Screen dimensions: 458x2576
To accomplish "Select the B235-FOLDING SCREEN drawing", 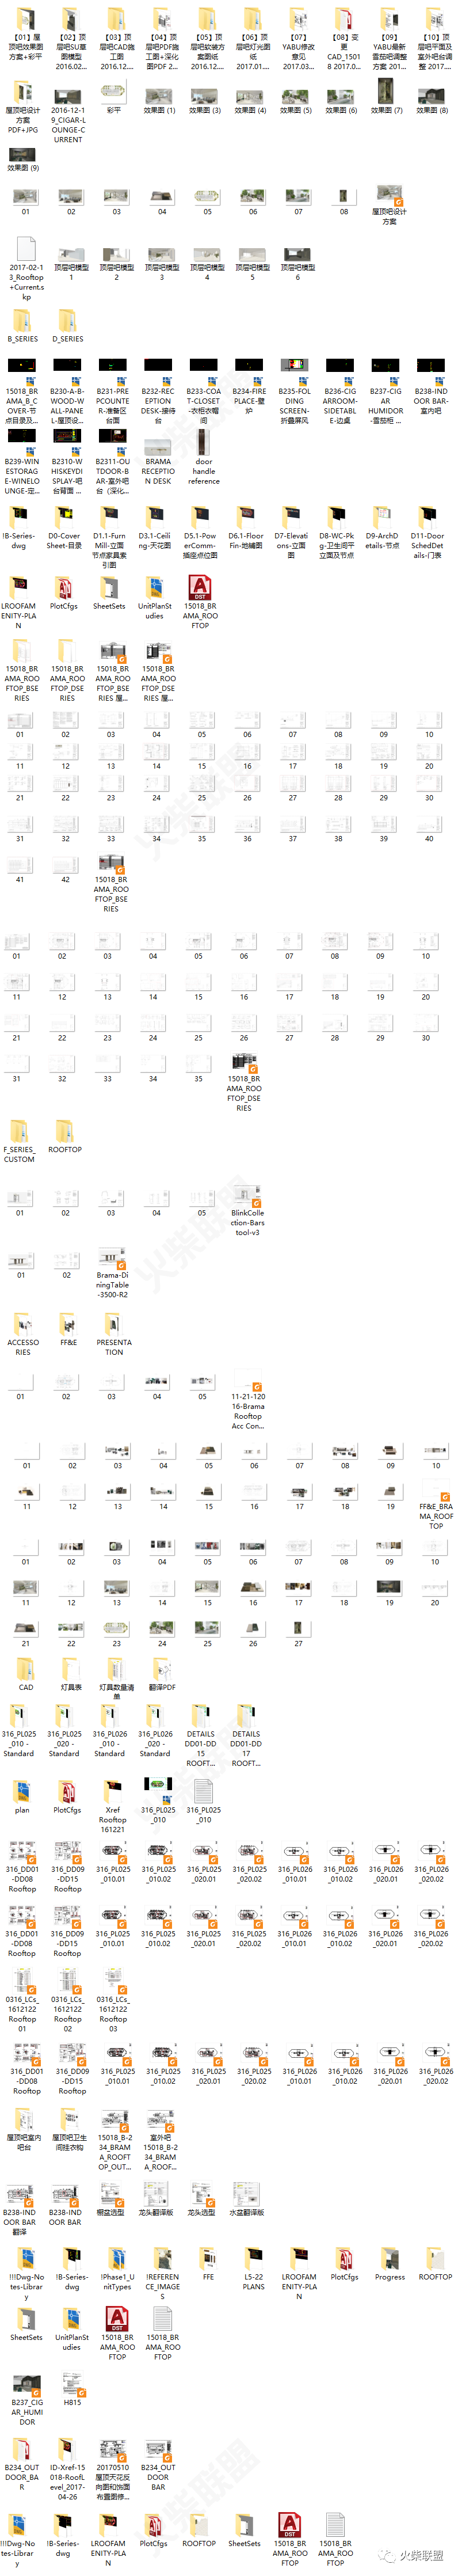I will point(294,392).
